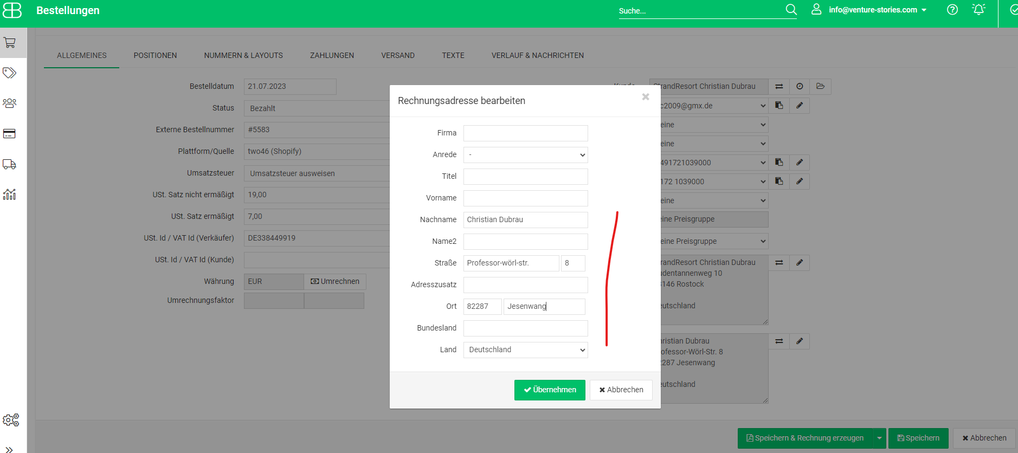
Task: Copy the 172 1039000 number with copy icon
Action: click(779, 182)
